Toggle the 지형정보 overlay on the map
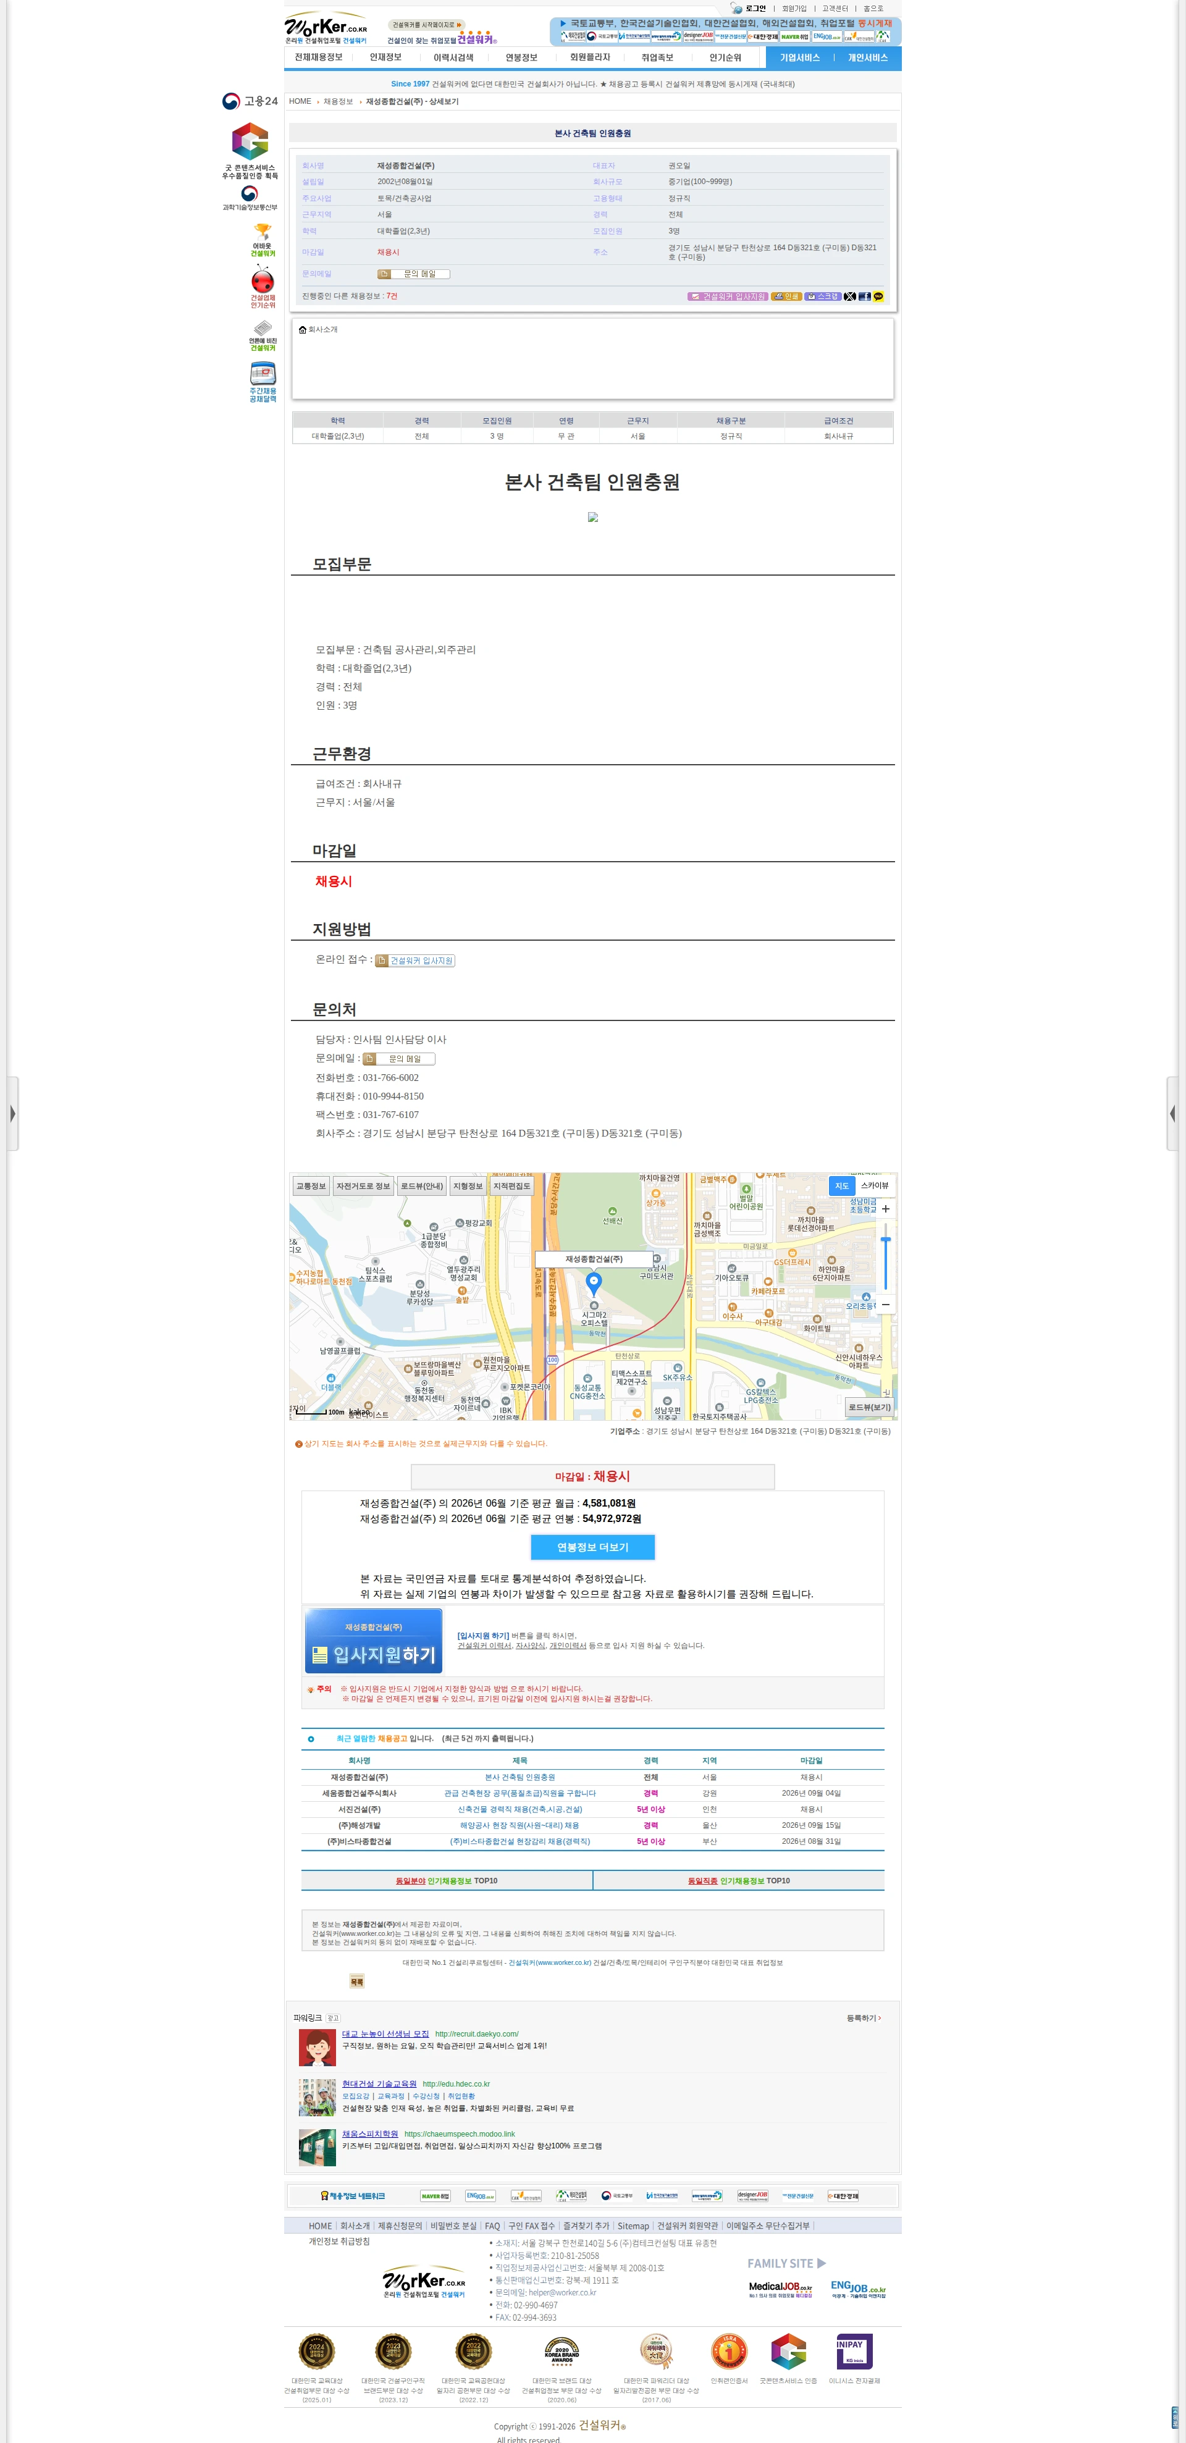 point(468,1187)
